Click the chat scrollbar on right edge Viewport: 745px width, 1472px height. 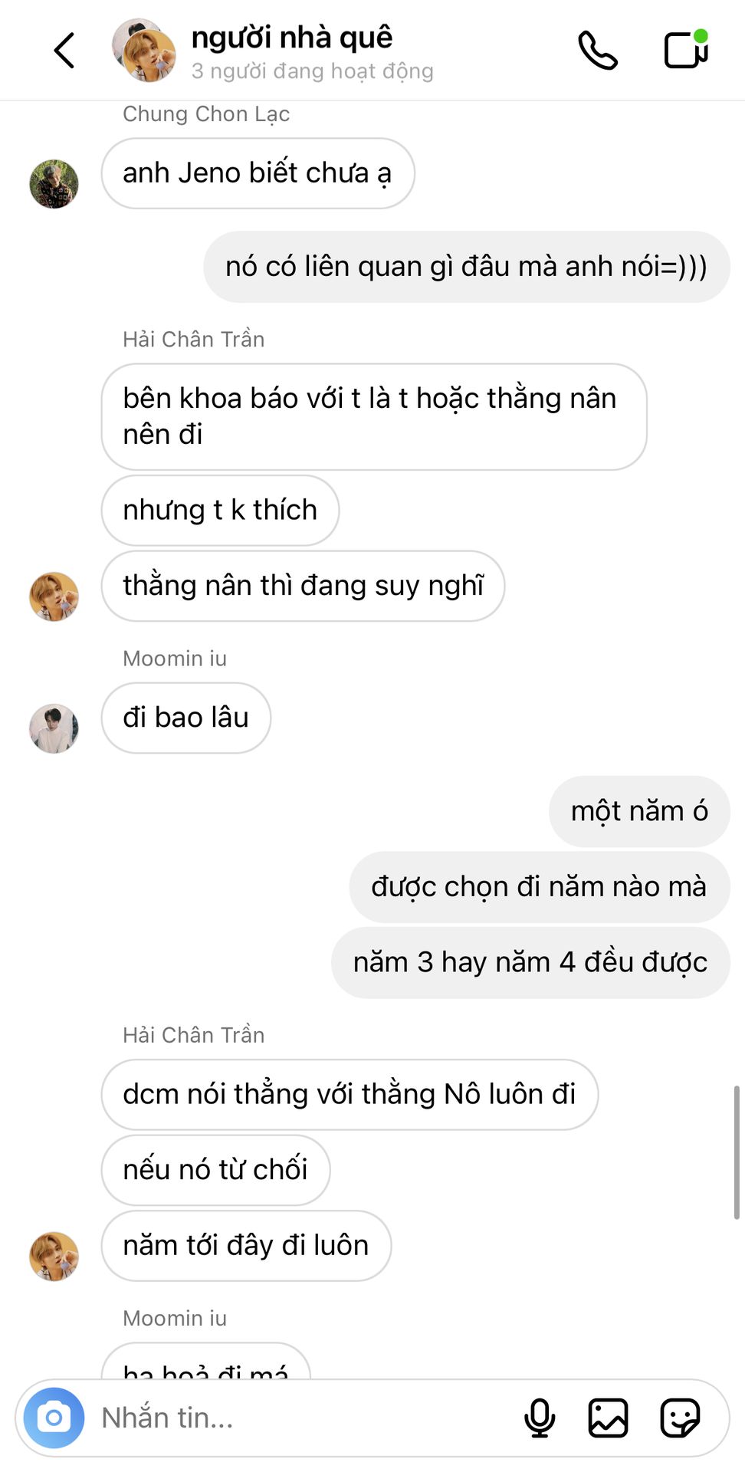[x=737, y=1152]
